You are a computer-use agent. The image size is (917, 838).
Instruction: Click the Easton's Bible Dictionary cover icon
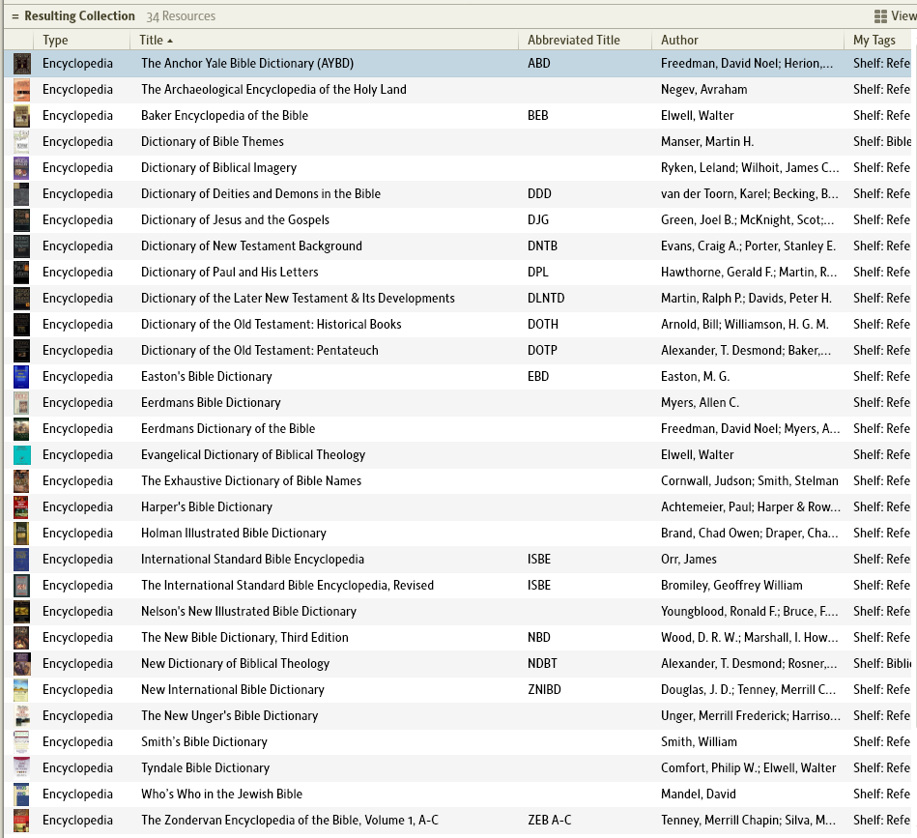point(21,377)
